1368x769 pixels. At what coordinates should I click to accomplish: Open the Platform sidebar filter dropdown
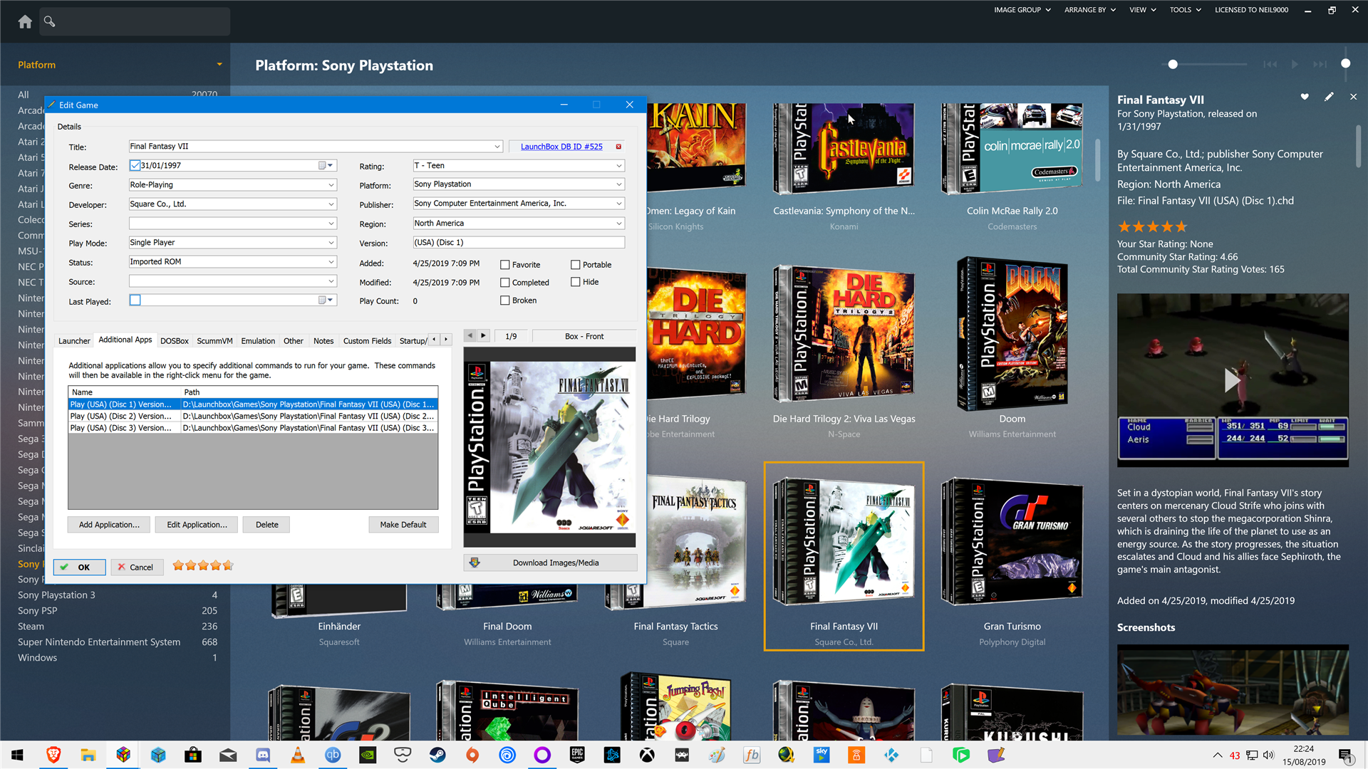[x=219, y=65]
